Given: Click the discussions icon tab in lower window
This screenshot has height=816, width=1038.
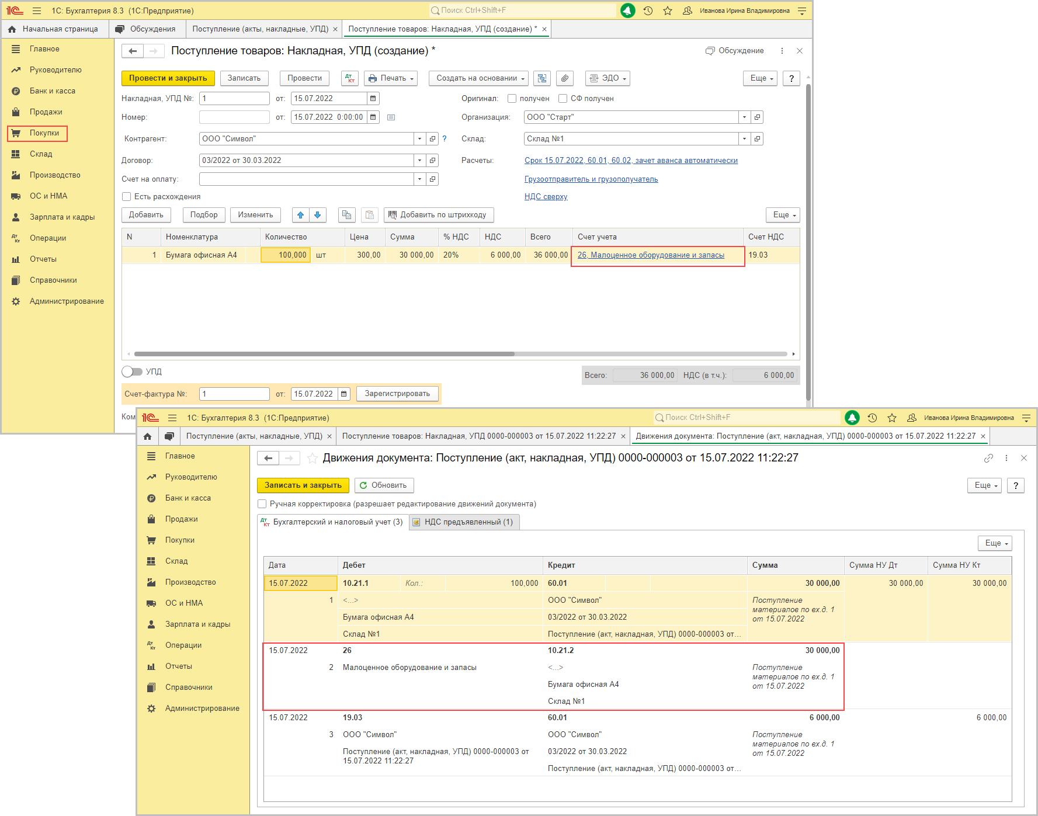Looking at the screenshot, I should [169, 436].
